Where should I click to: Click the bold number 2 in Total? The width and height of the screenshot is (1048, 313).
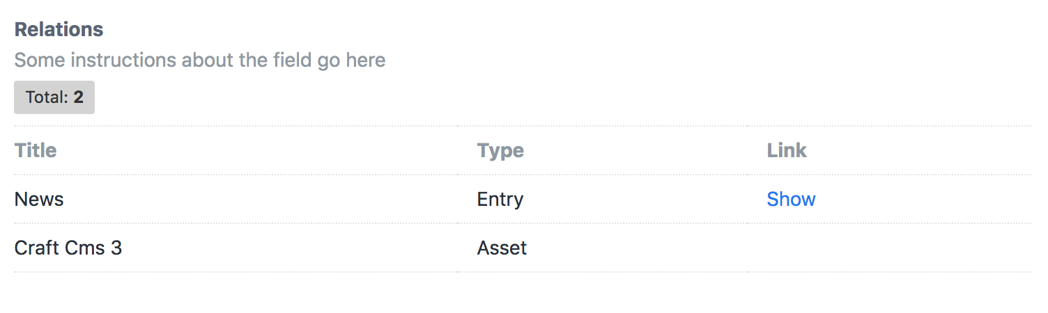[78, 97]
